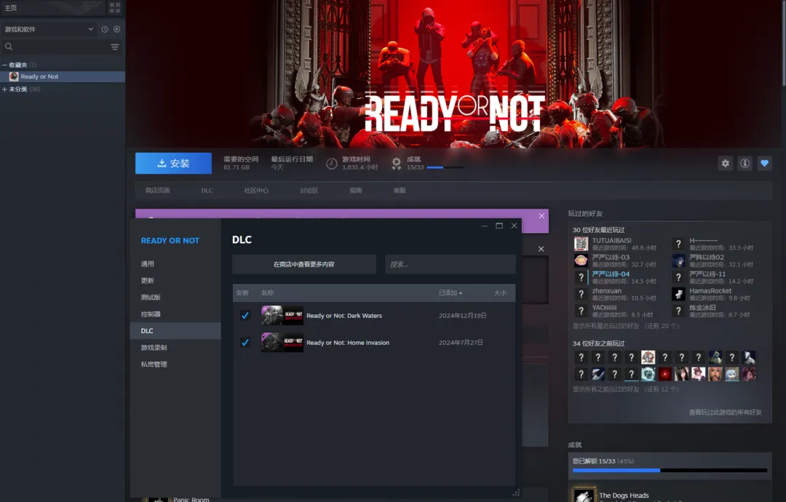Open game settings with the gear icon
The height and width of the screenshot is (502, 786).
[725, 164]
